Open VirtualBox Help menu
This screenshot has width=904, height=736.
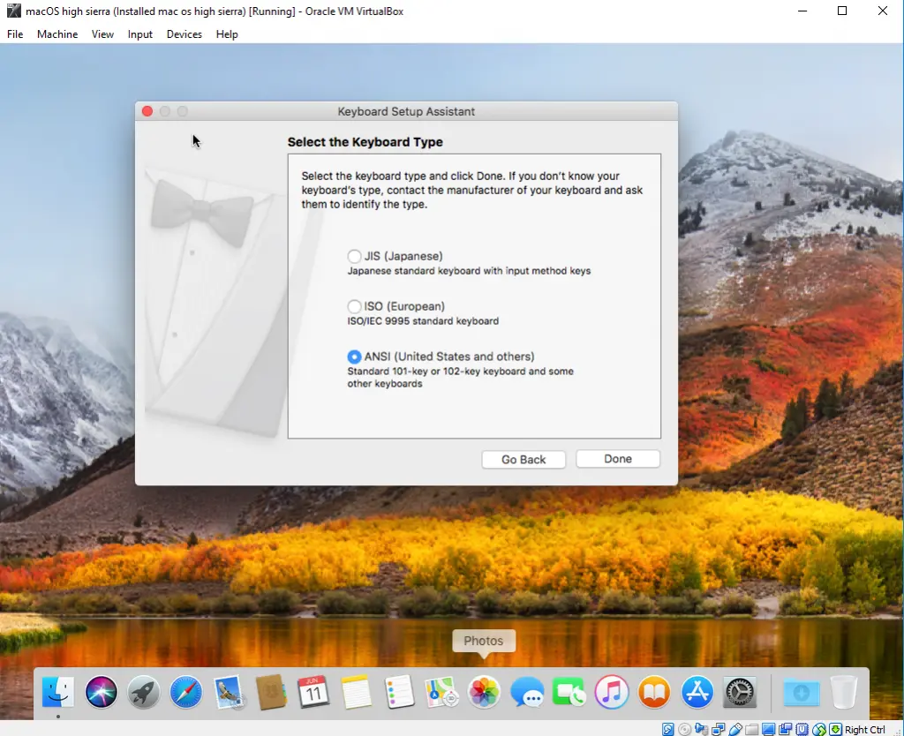click(227, 34)
